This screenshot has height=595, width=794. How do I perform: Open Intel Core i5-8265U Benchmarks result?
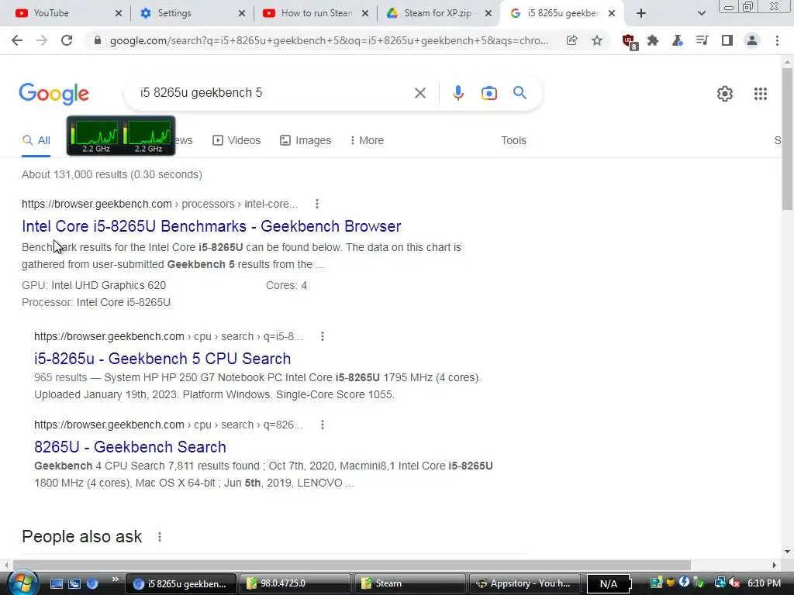[211, 226]
